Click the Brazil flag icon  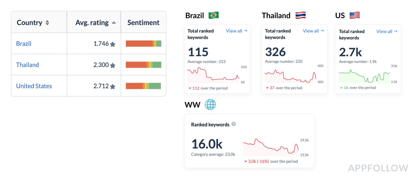(x=214, y=15)
